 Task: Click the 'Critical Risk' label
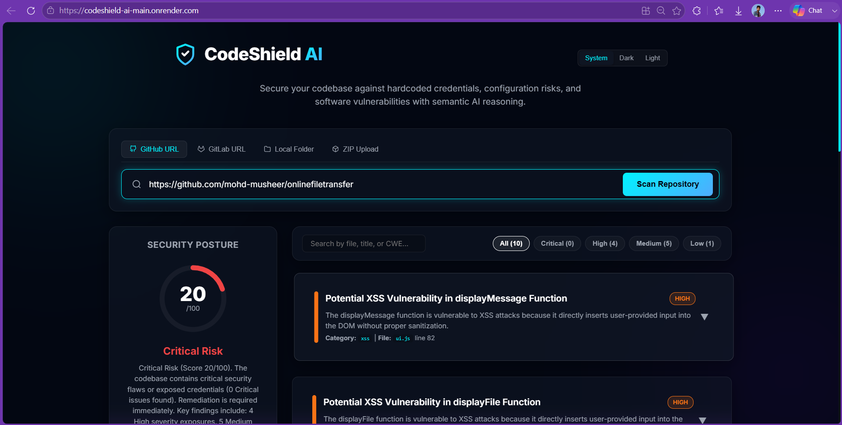[x=193, y=351]
